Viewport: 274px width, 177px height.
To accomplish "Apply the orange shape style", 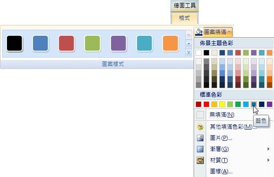I will [x=170, y=43].
